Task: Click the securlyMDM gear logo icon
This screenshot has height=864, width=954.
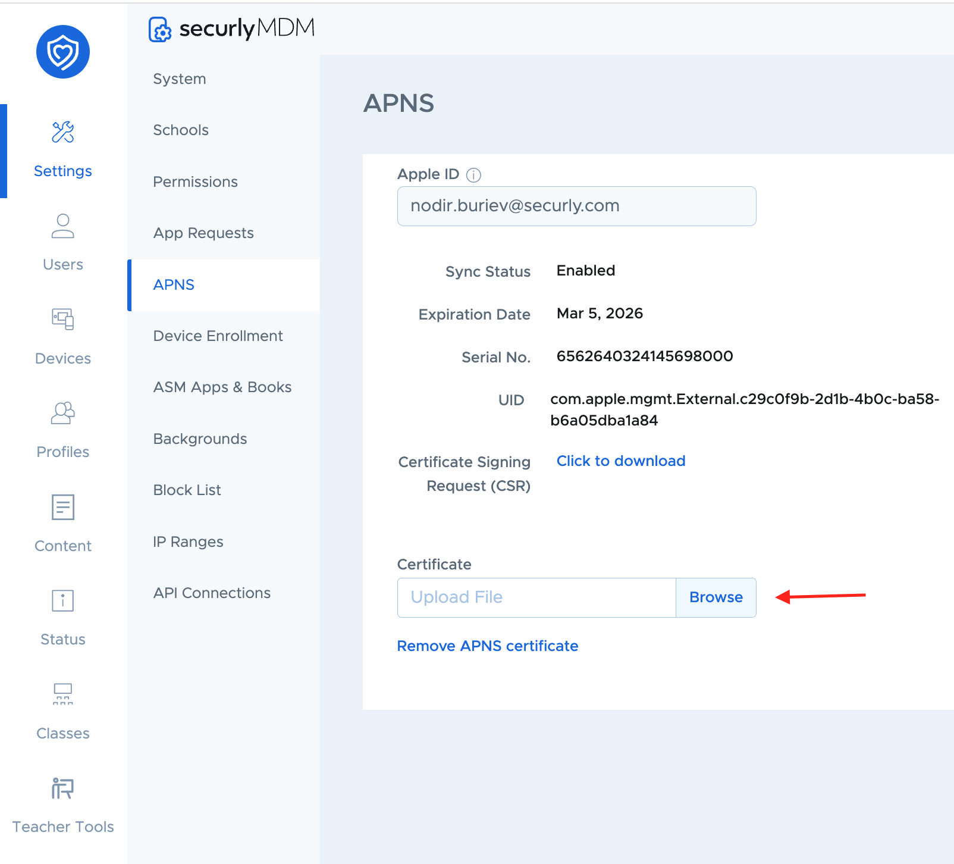Action: (160, 29)
